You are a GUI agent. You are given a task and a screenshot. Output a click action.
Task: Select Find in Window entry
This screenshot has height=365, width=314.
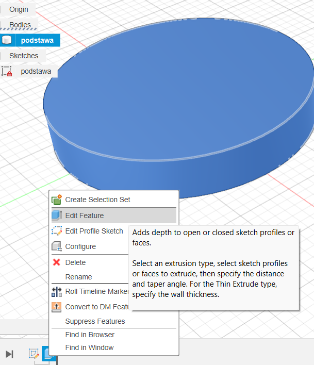pyautogui.click(x=89, y=347)
